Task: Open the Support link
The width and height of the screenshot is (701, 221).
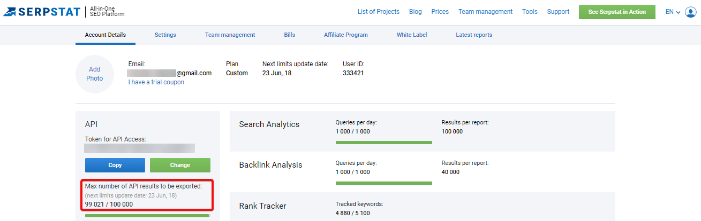Action: coord(558,12)
